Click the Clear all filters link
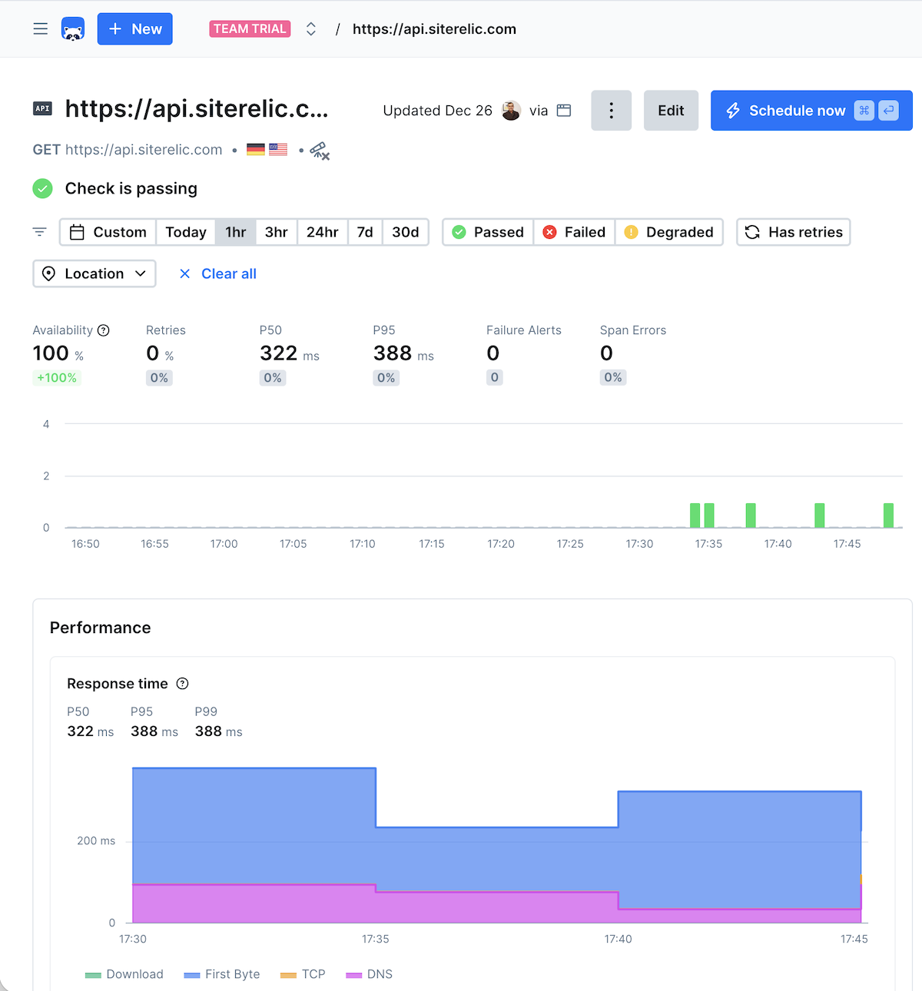 coord(218,273)
